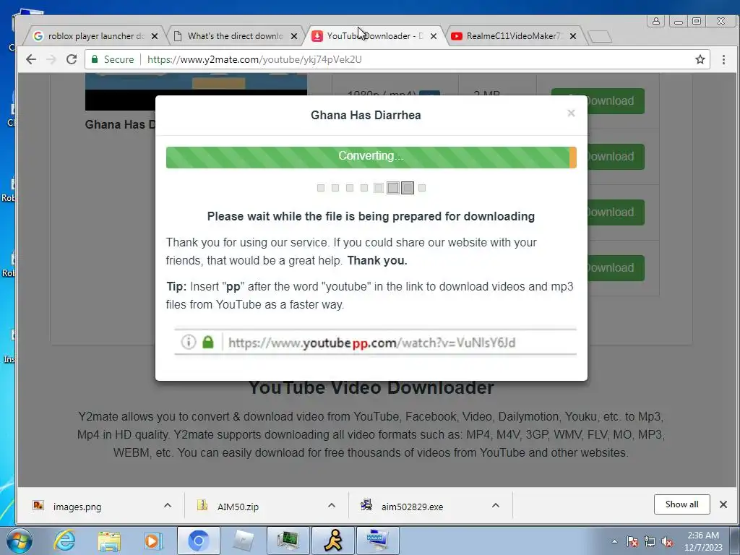Image resolution: width=740 pixels, height=555 pixels.
Task: Close the roblox player launcher tab
Action: click(x=155, y=36)
